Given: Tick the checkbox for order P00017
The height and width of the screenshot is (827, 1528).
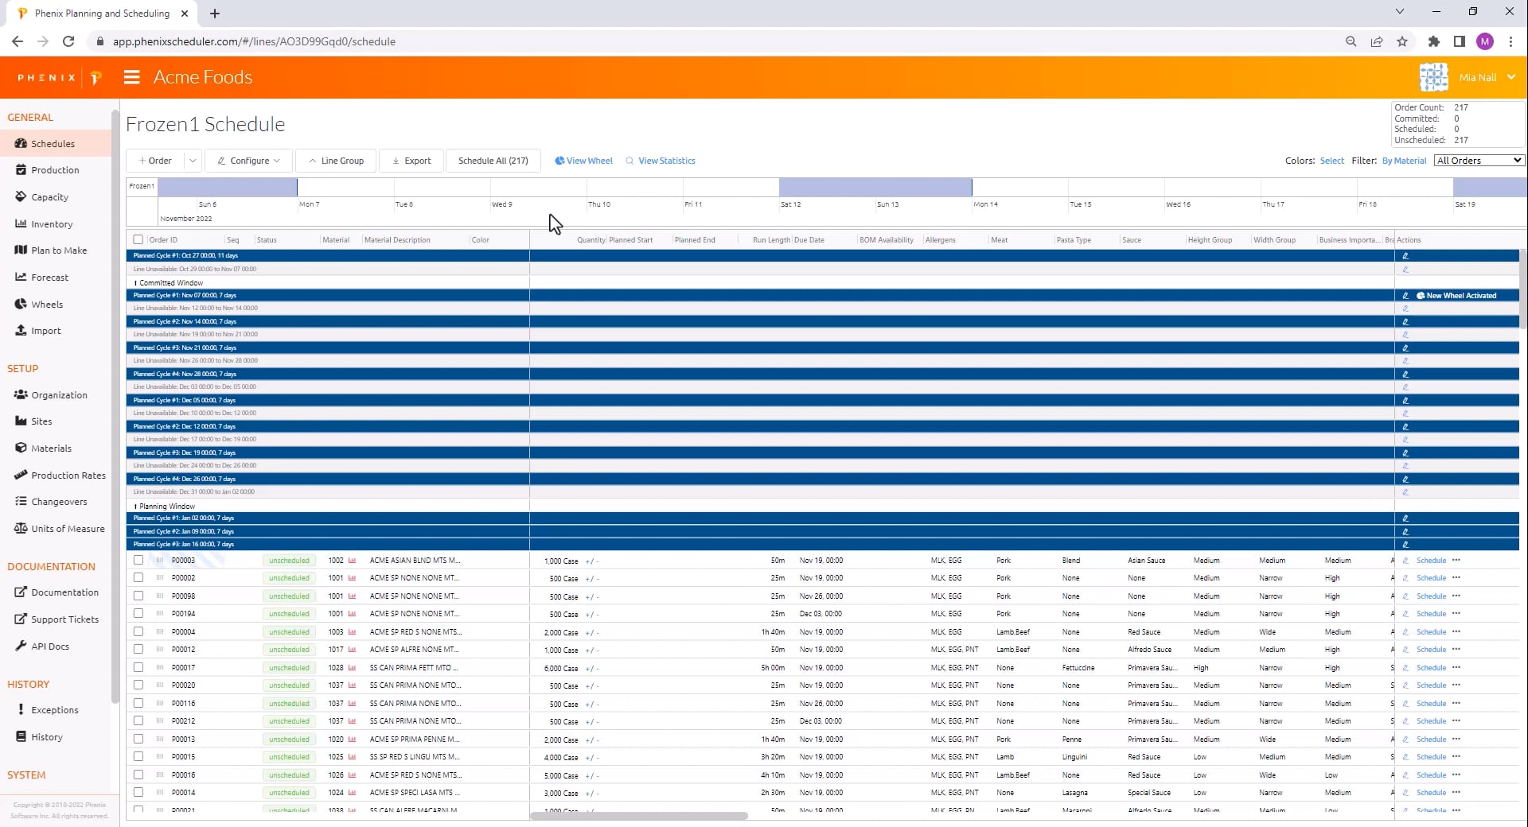Looking at the screenshot, I should 138,668.
